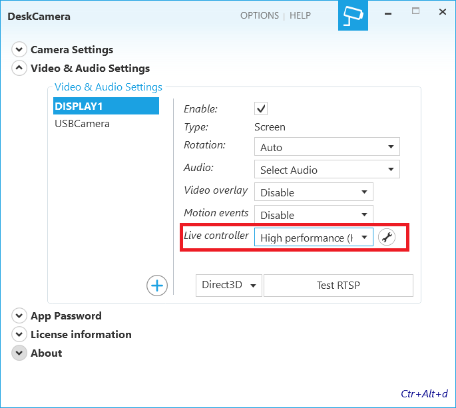
Task: Open the Video overlay dropdown
Action: 313,192
